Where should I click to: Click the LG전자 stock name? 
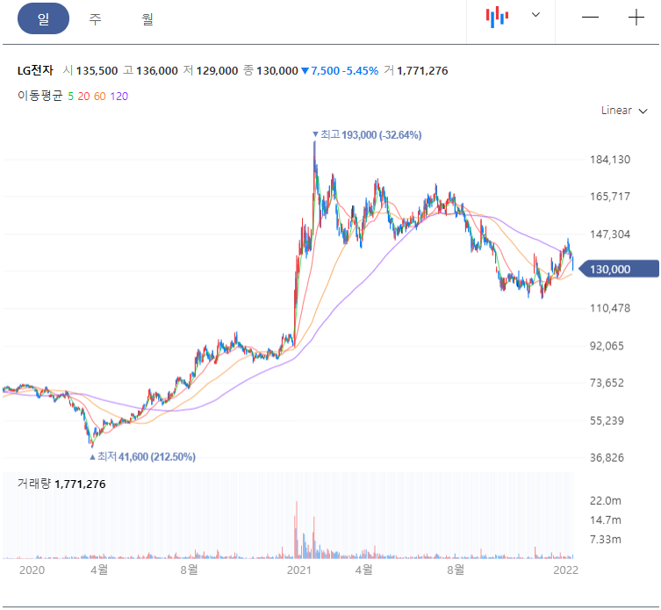click(35, 70)
